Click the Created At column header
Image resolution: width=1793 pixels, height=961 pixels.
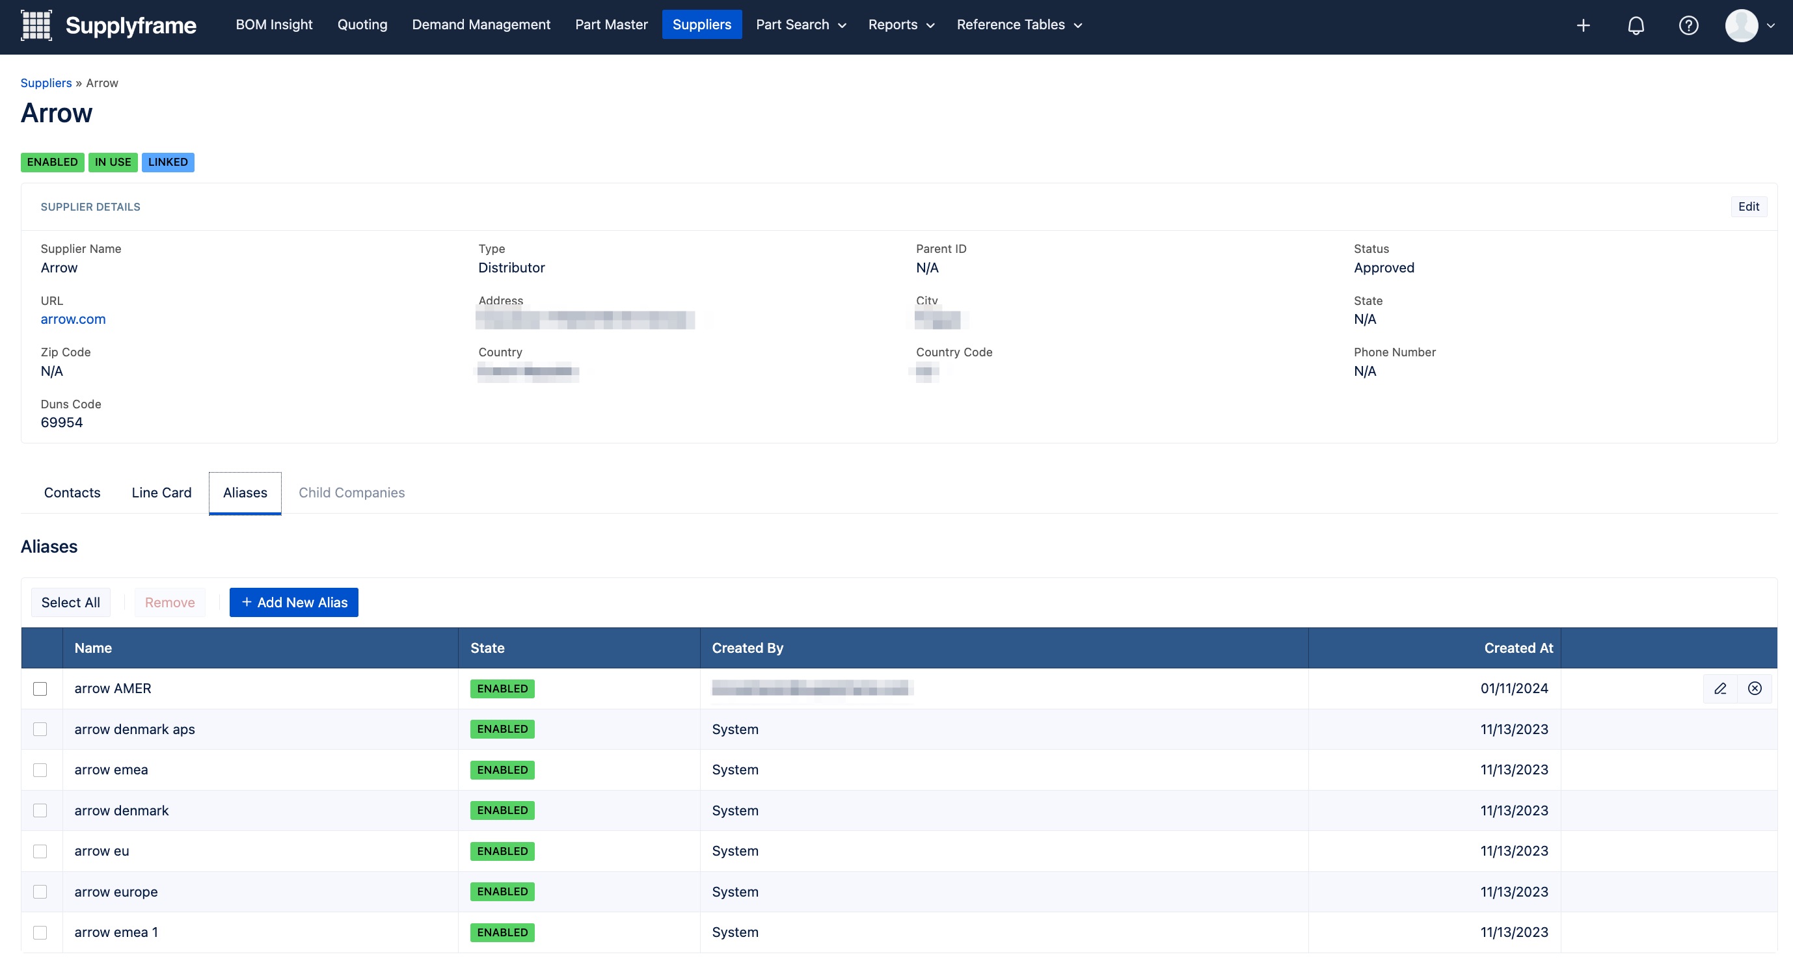point(1435,648)
